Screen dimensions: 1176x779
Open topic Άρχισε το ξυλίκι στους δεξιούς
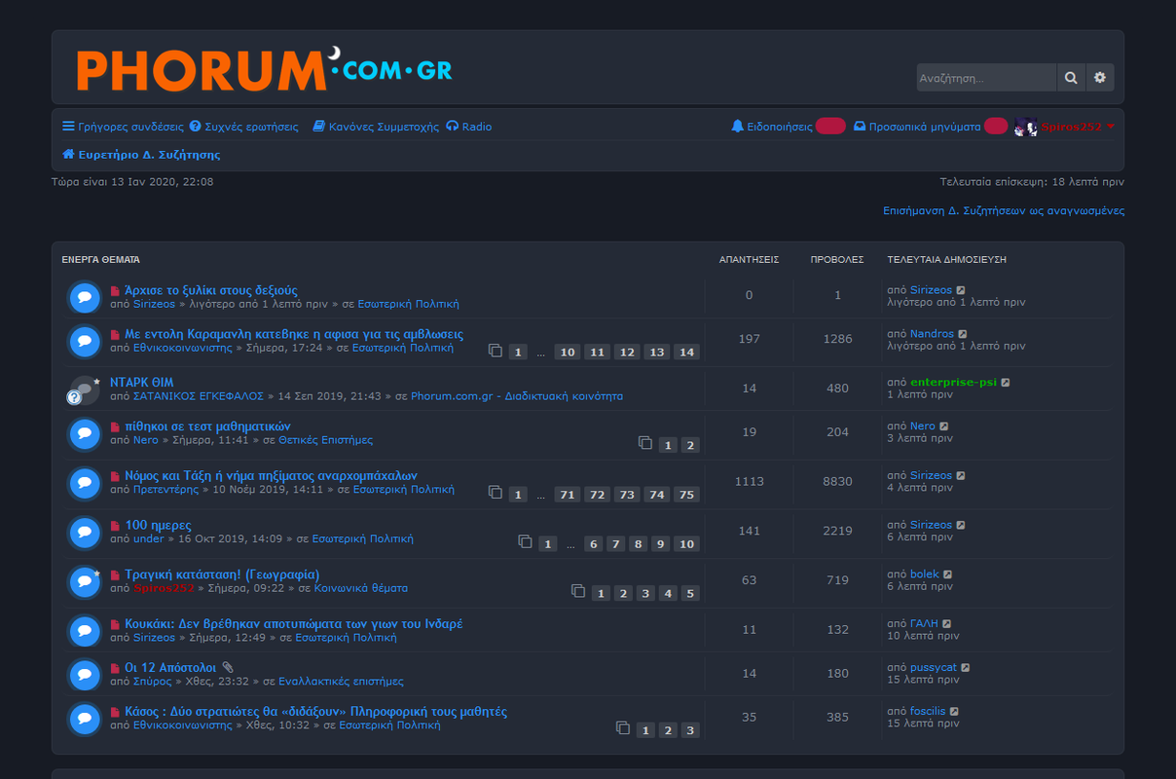pos(211,290)
